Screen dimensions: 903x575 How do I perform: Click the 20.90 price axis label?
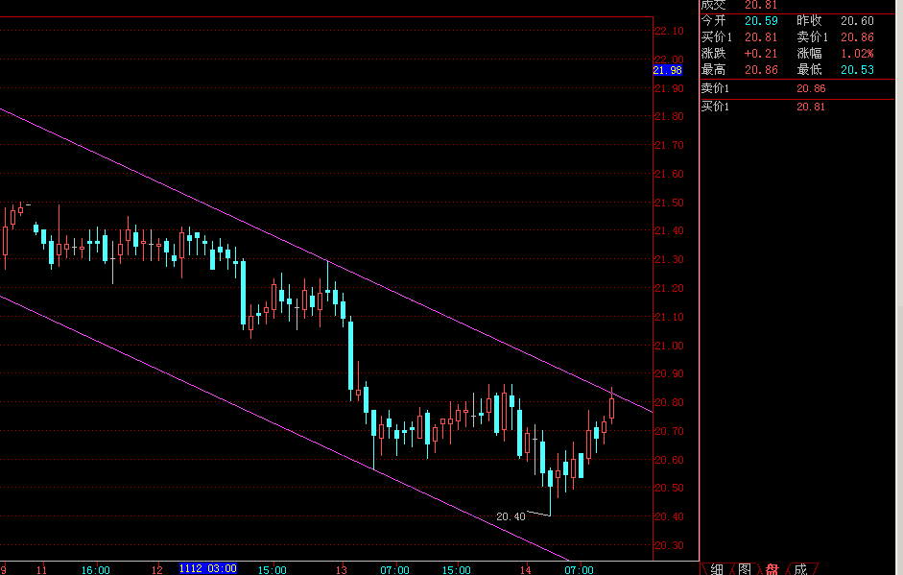point(669,374)
